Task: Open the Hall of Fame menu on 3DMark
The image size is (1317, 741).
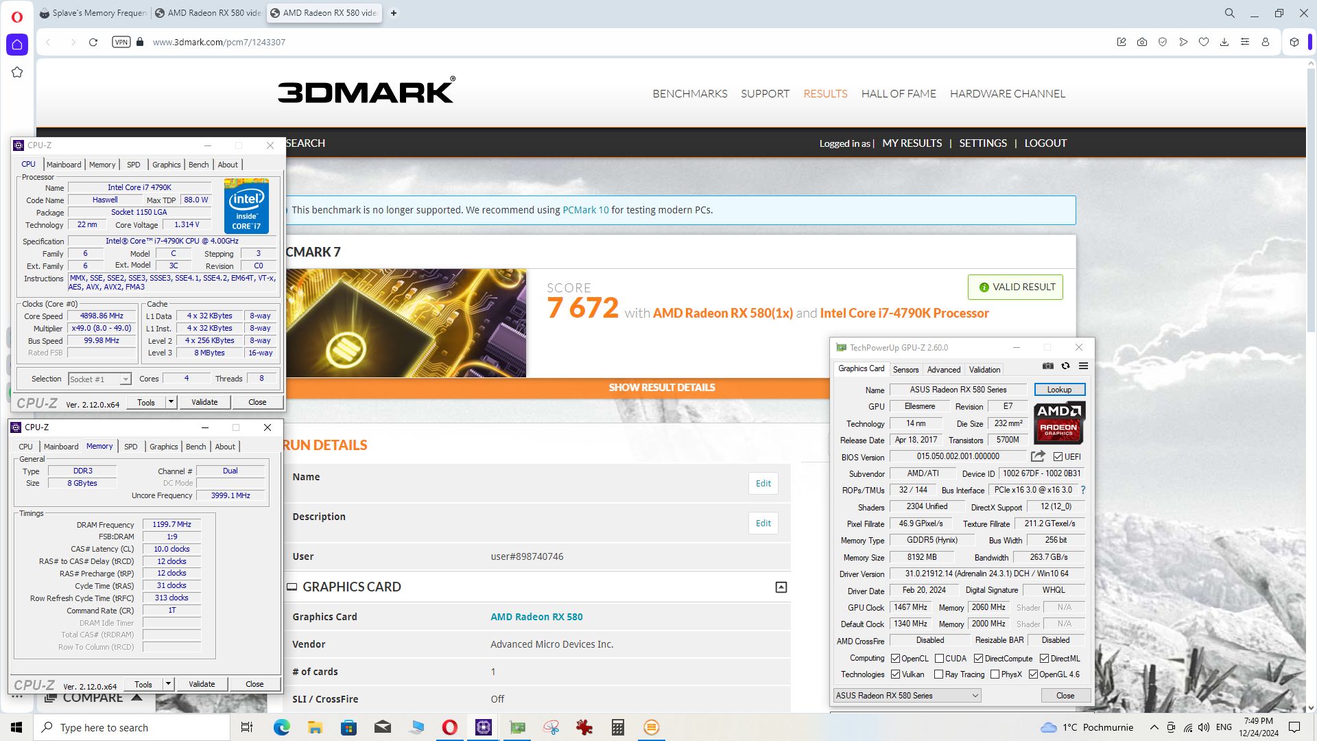Action: click(x=899, y=94)
